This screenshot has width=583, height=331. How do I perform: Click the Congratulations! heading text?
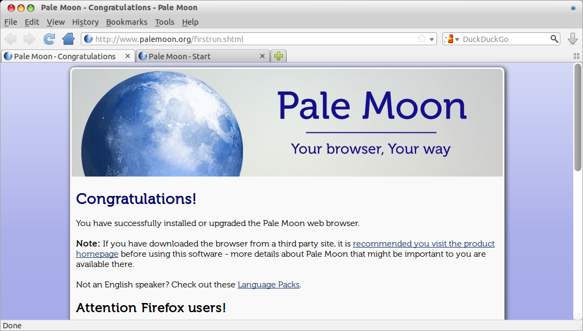click(x=136, y=199)
